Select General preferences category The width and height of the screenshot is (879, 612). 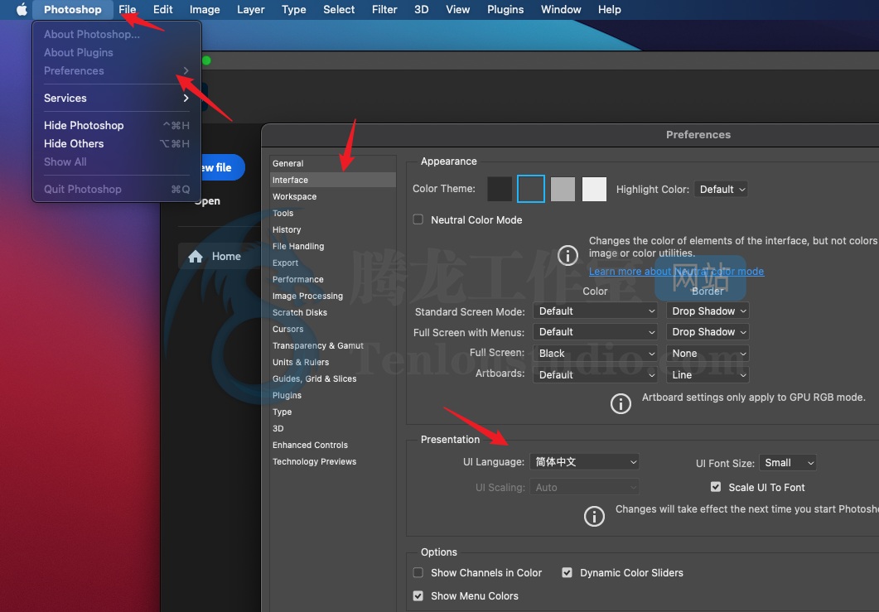tap(332, 164)
